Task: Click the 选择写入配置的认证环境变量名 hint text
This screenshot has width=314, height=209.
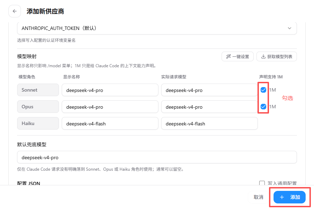Action: point(46,40)
